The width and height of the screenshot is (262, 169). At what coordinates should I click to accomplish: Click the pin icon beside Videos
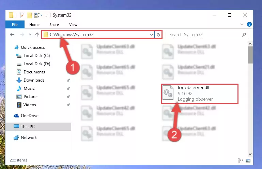click(68, 105)
